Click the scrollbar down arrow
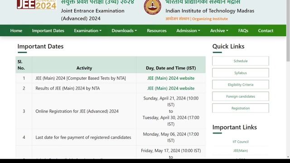The height and width of the screenshot is (163, 290). 288,157
